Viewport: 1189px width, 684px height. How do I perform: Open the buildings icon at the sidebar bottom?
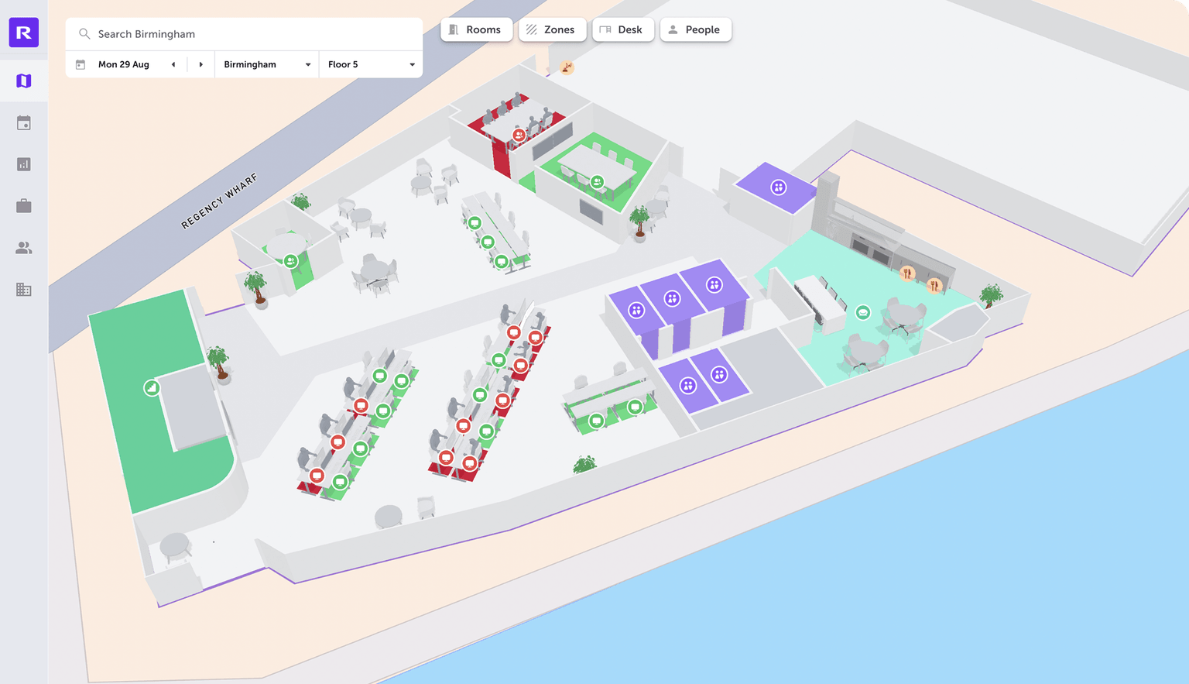tap(23, 289)
